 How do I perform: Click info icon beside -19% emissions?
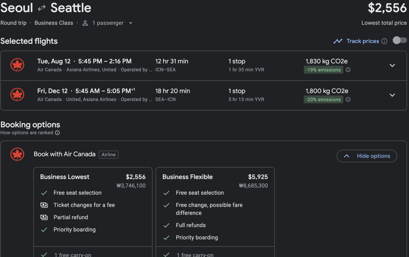point(348,70)
